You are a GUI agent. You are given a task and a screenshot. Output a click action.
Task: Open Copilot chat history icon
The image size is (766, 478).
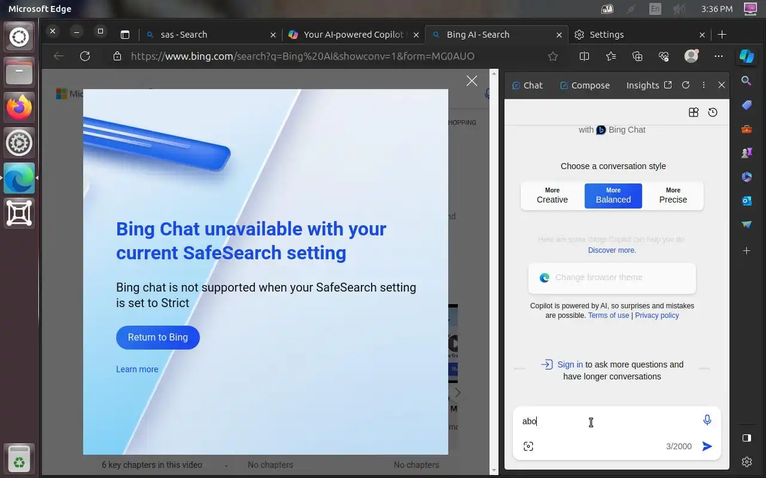(x=713, y=112)
